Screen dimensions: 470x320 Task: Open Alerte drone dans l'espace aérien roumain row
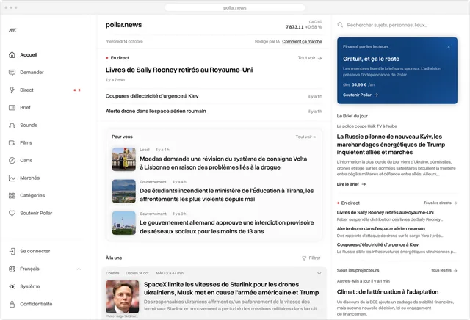tap(214, 111)
